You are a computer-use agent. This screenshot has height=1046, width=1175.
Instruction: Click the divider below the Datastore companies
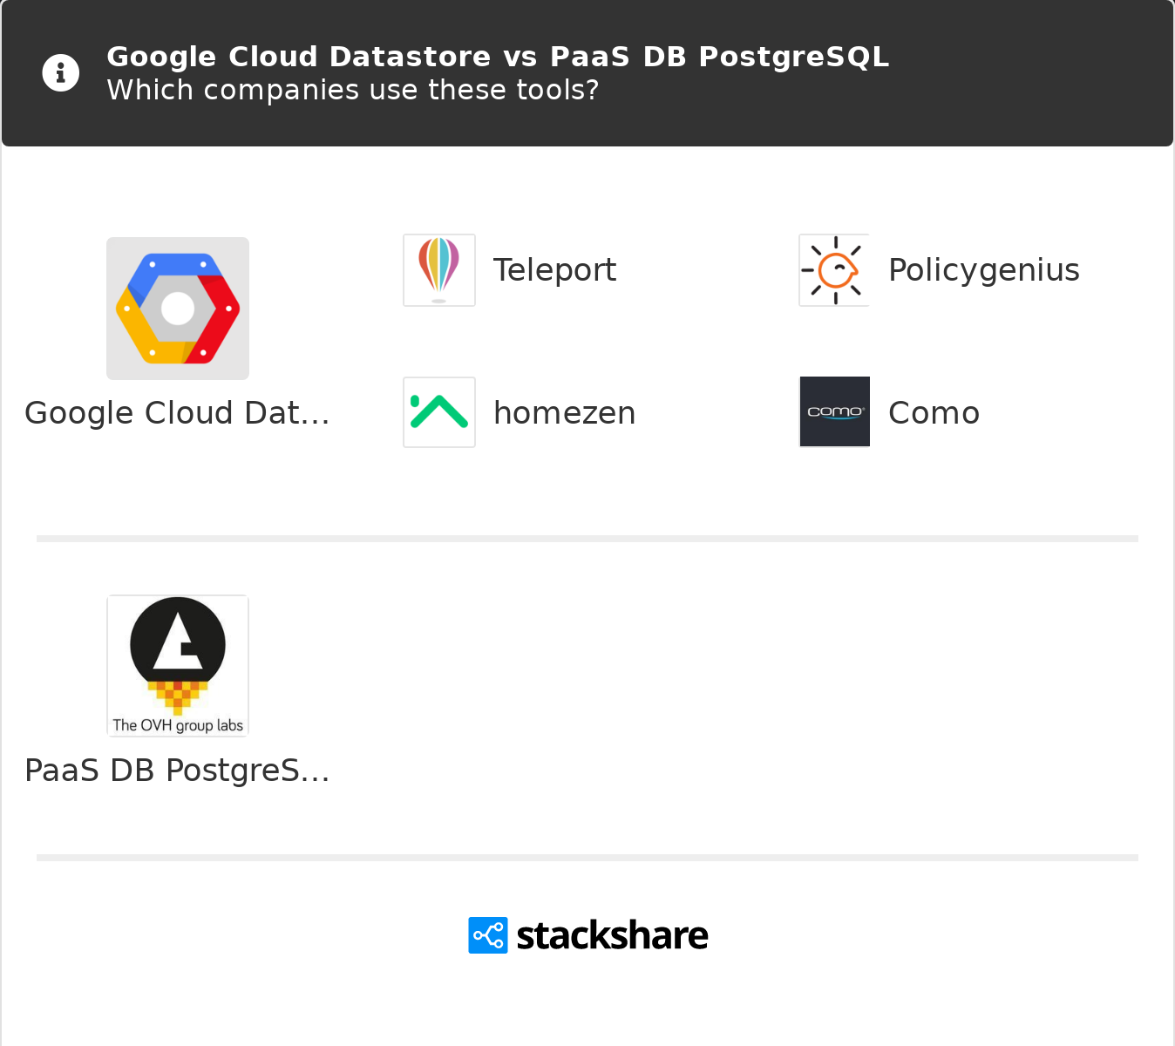(x=587, y=539)
